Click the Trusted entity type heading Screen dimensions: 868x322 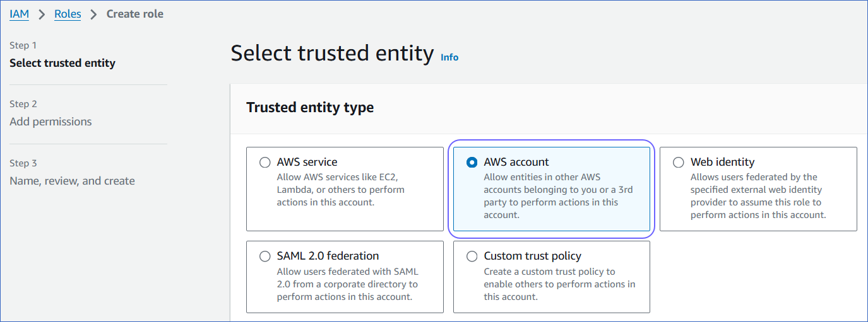[x=310, y=108]
